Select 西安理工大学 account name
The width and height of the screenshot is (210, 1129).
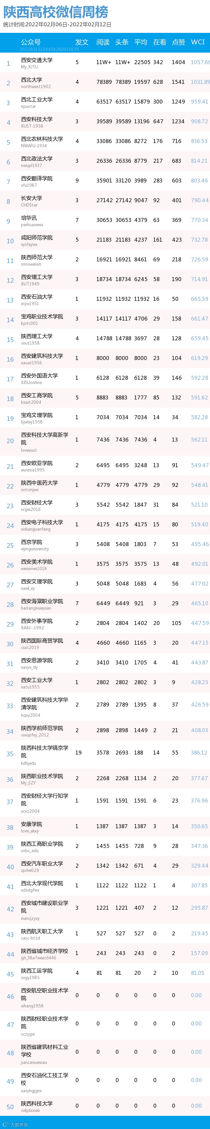point(37,277)
